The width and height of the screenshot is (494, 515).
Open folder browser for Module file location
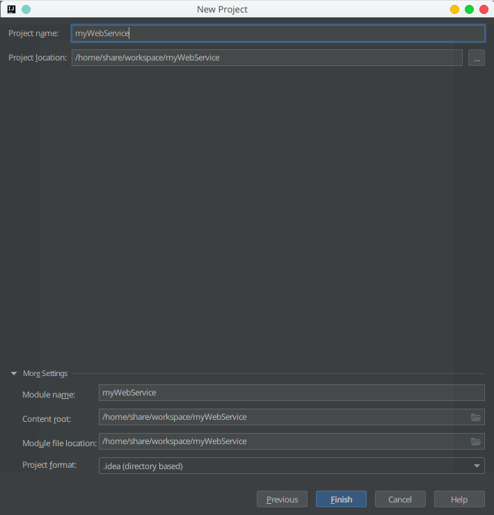pyautogui.click(x=476, y=441)
